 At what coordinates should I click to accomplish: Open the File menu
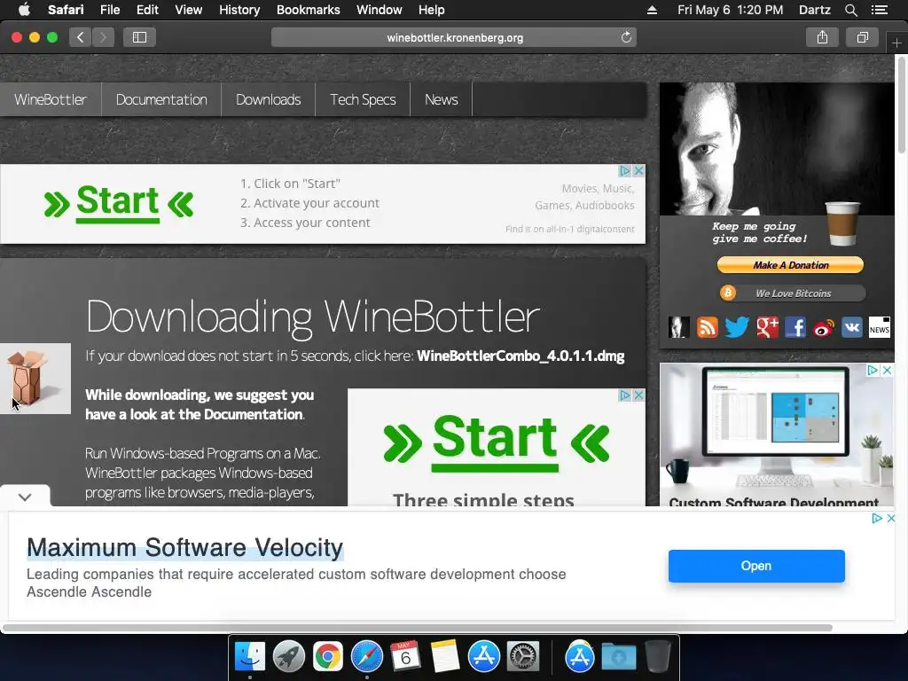pos(109,10)
